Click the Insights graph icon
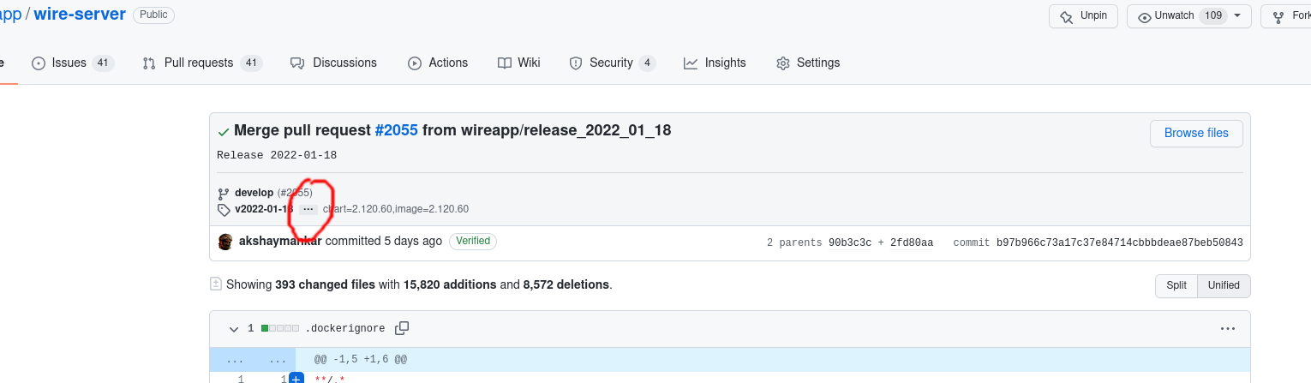The width and height of the screenshot is (1311, 383). 691,63
